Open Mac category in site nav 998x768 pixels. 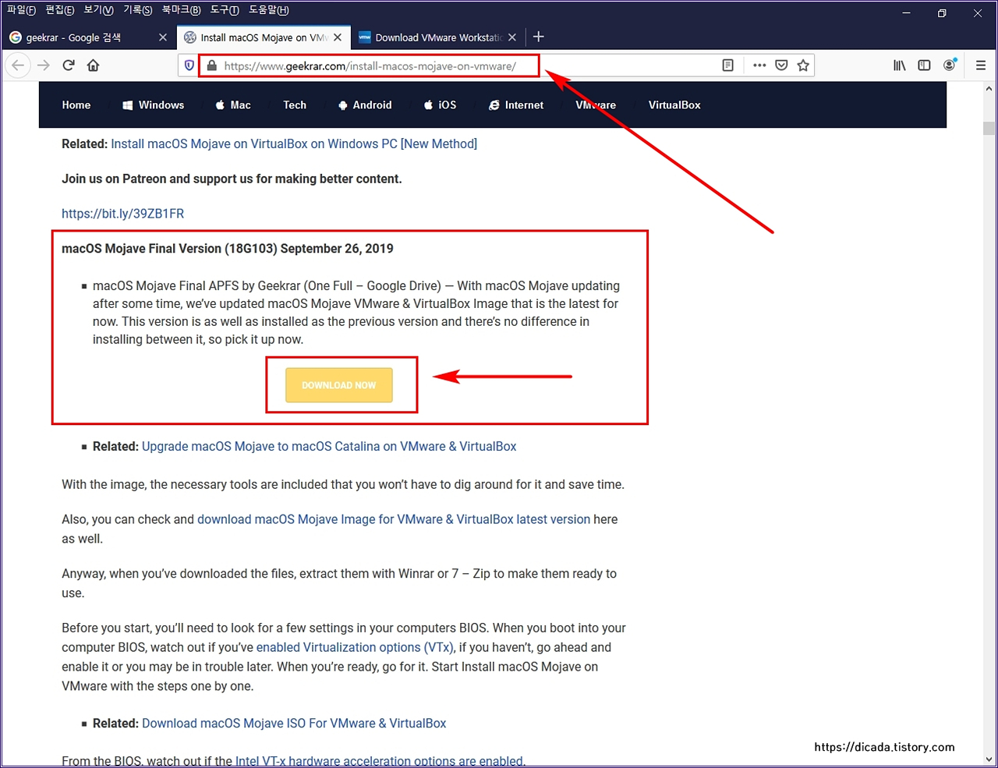tap(233, 105)
